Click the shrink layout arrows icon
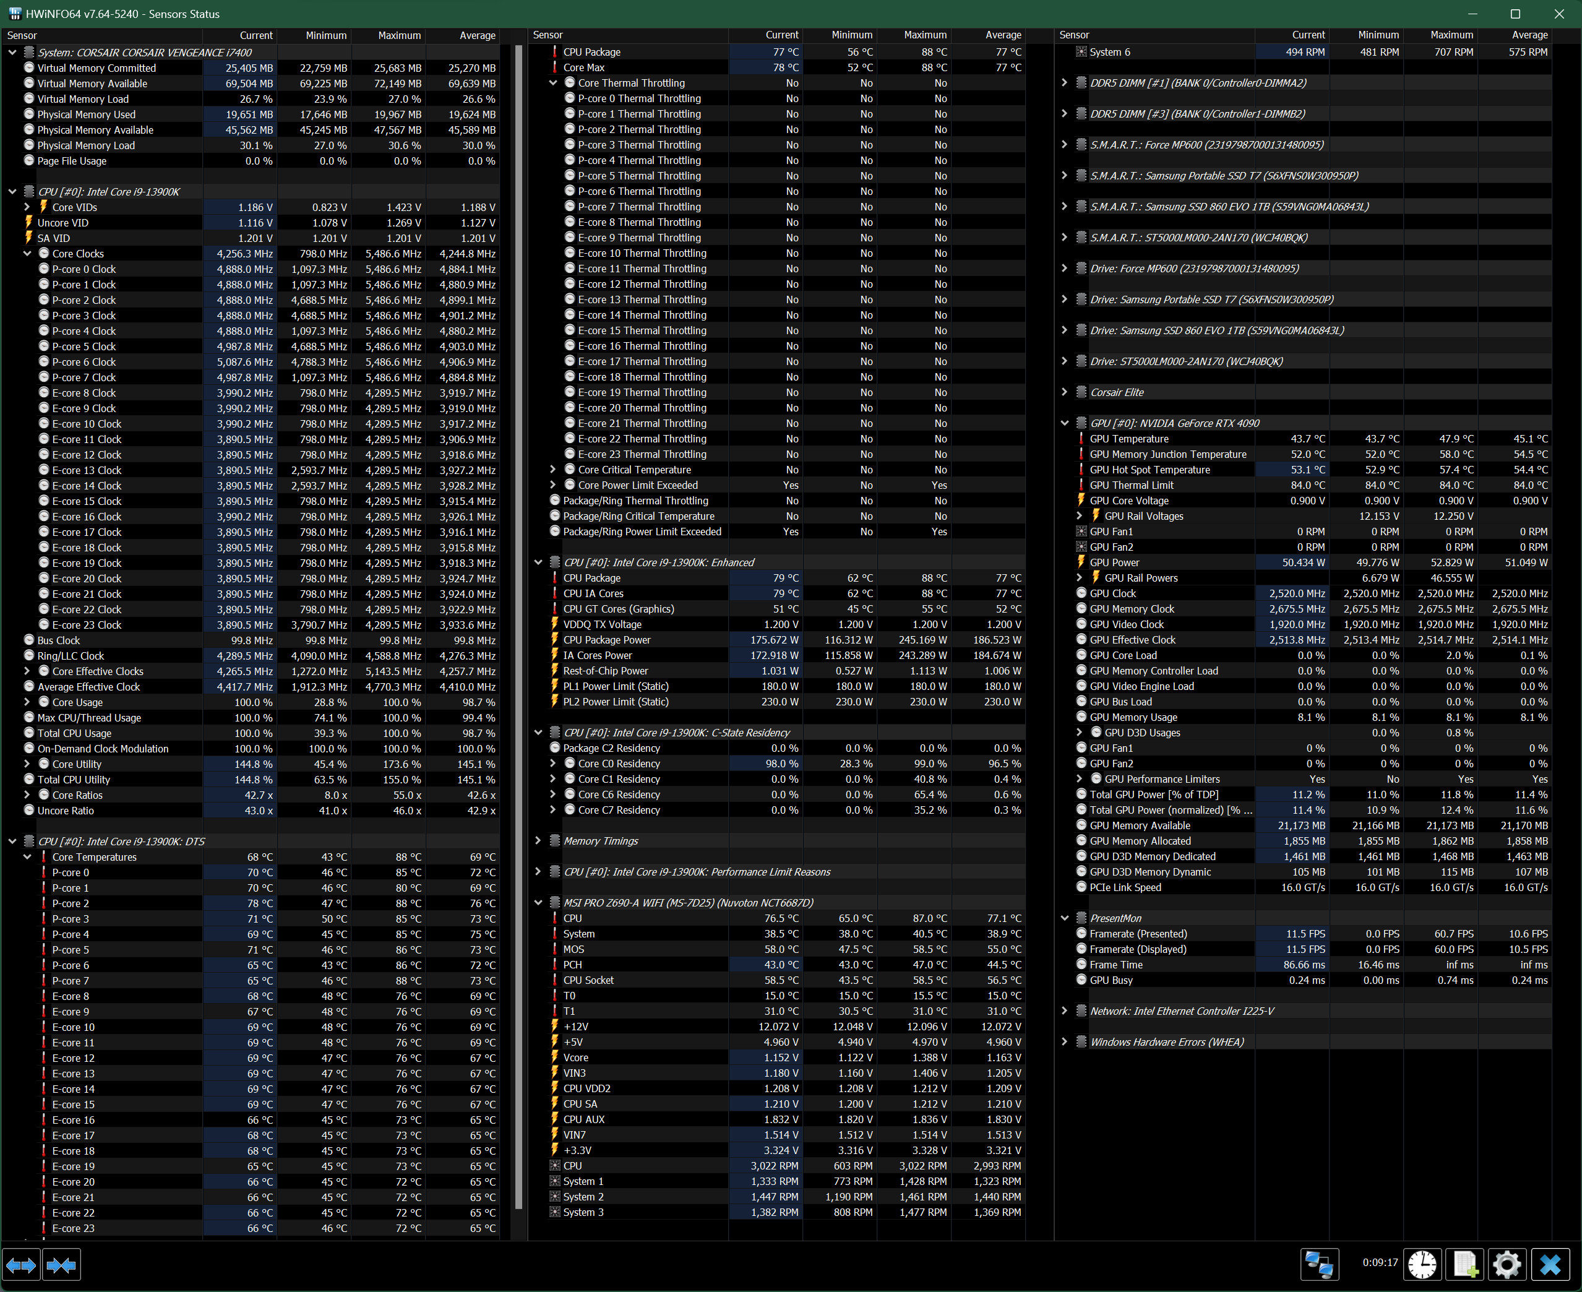The image size is (1582, 1292). coord(61,1264)
